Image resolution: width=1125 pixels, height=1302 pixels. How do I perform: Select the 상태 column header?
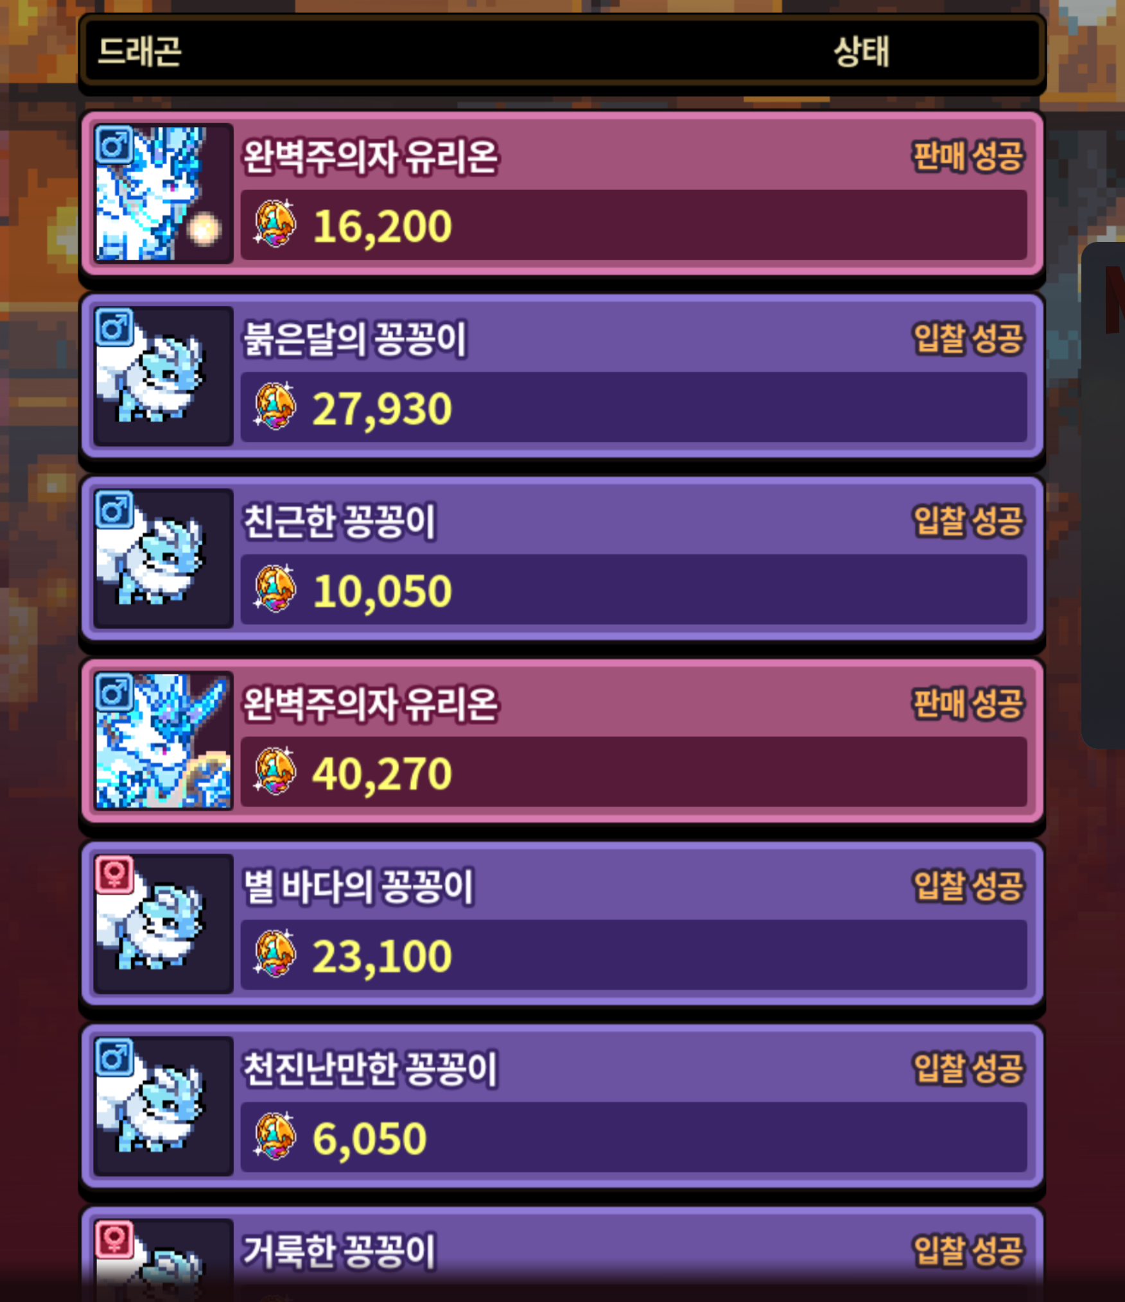(862, 51)
